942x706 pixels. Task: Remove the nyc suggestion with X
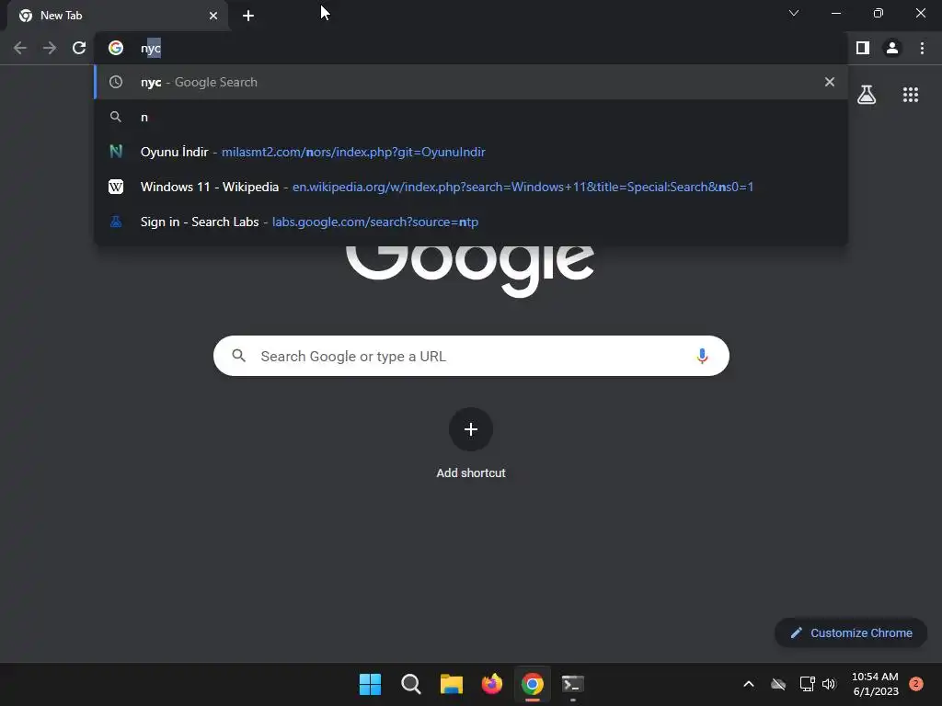point(830,82)
